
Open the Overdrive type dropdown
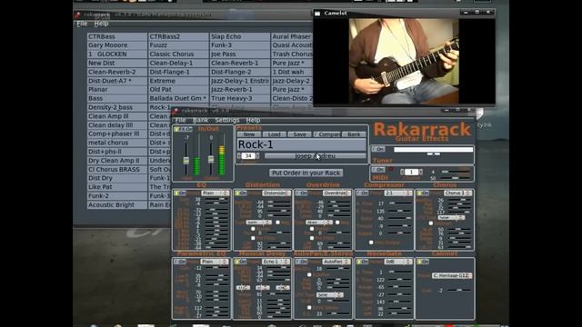[319, 223]
